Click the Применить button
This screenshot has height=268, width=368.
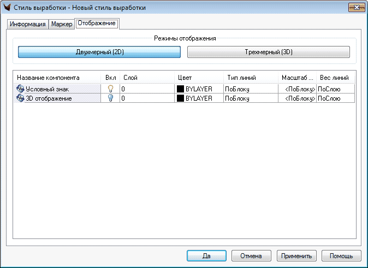coord(296,255)
